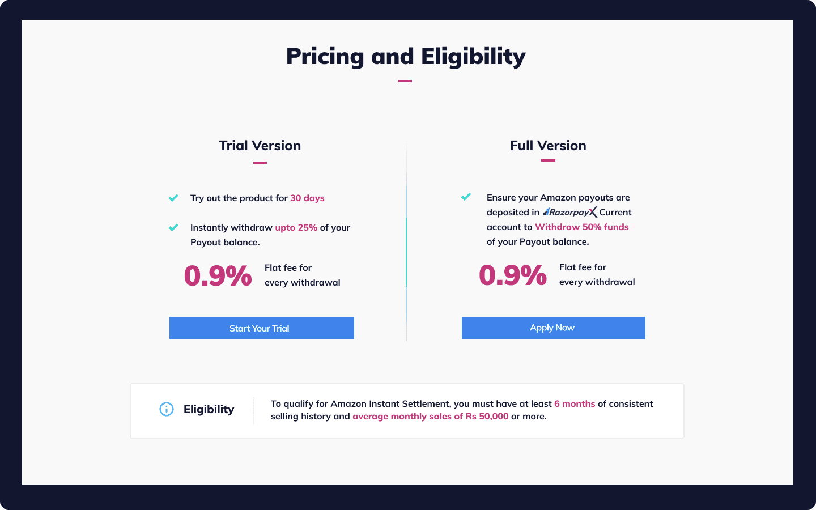Viewport: 816px width, 510px height.
Task: Click the Start Your Trial button
Action: tap(262, 328)
